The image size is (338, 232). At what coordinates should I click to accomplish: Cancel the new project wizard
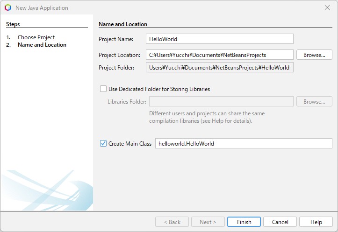tap(280, 222)
